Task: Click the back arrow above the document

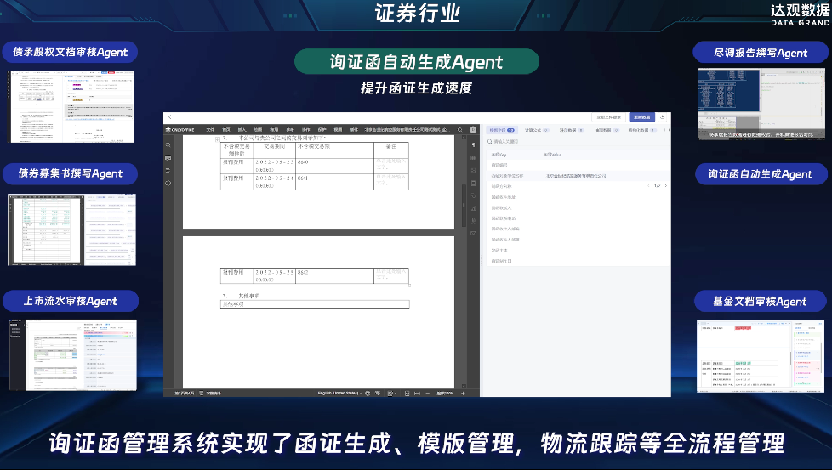Action: click(169, 117)
